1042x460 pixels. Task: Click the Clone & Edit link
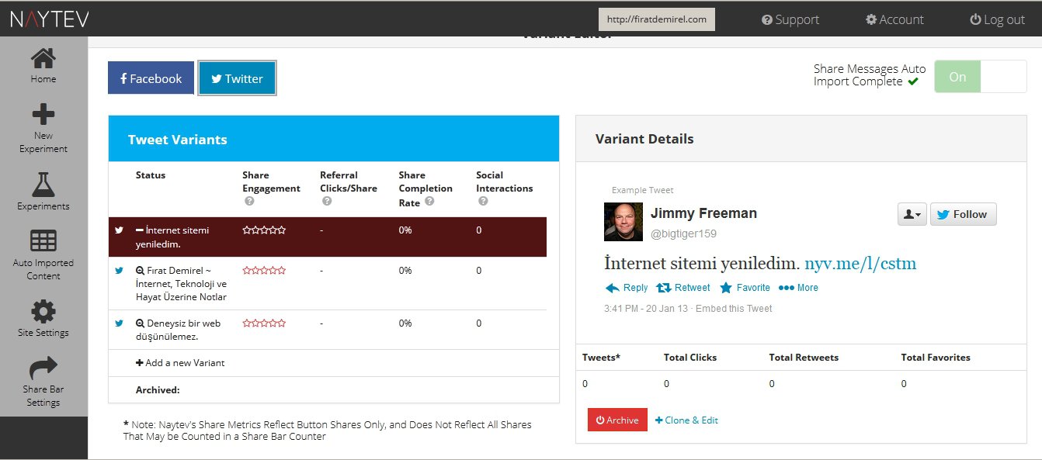686,420
